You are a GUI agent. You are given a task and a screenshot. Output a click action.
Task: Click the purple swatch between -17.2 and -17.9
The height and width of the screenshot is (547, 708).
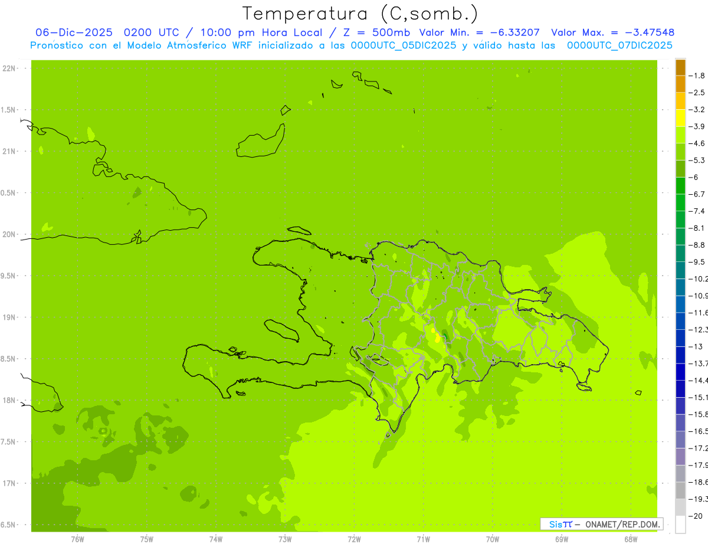pos(680,457)
